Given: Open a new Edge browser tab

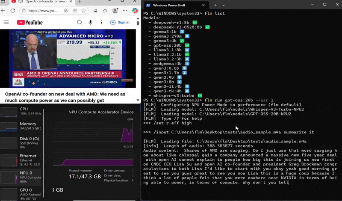Looking at the screenshot, I should (80, 2).
